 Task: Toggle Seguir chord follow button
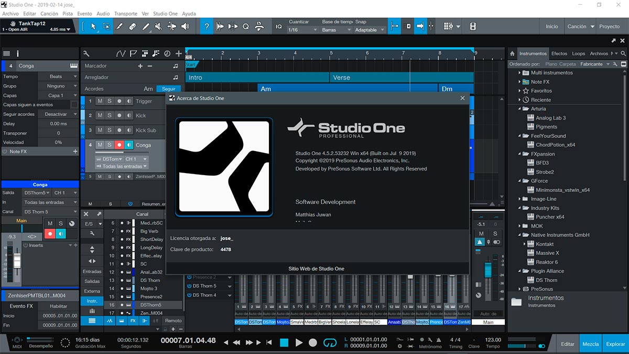[x=169, y=89]
